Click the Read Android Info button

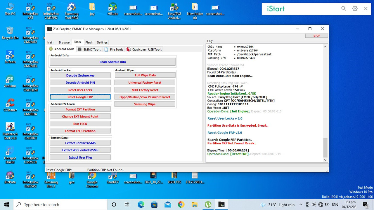[113, 62]
